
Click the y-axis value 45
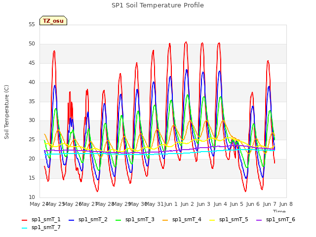coord(32,63)
